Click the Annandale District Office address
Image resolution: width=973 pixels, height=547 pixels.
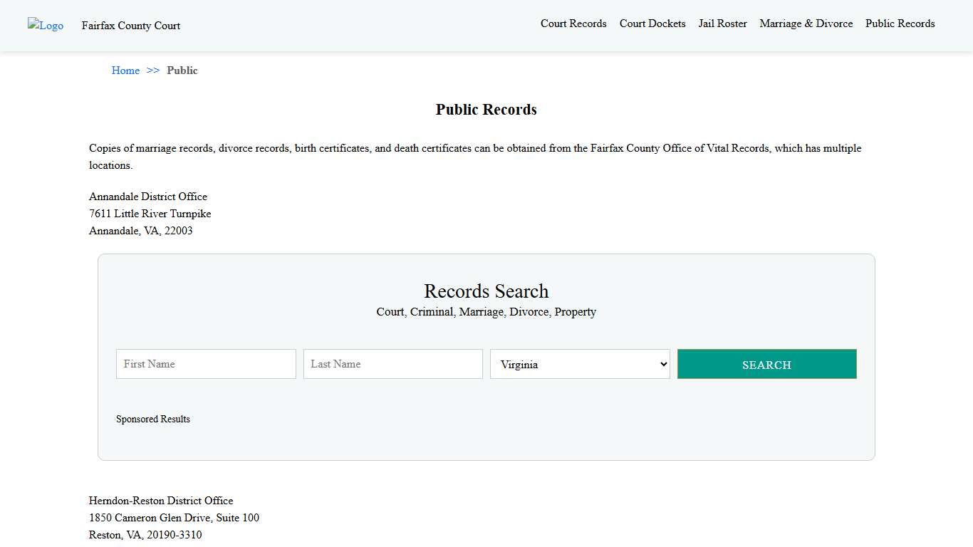[150, 214]
